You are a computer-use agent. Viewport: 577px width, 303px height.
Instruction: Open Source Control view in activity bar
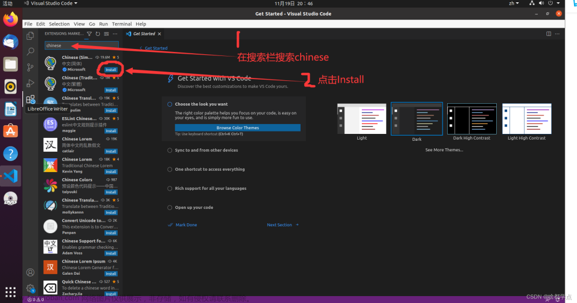[x=31, y=67]
